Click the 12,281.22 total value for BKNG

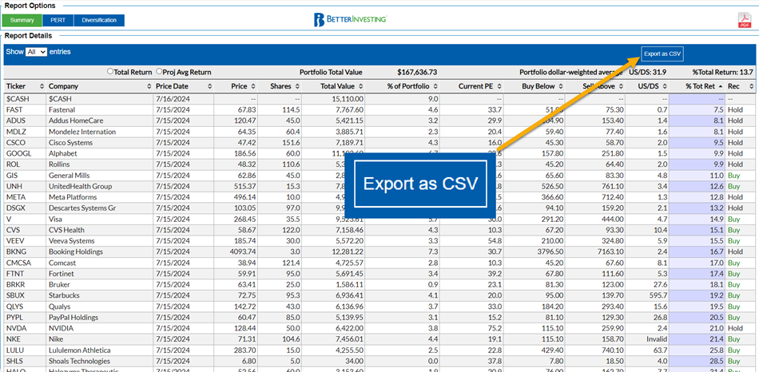point(348,251)
